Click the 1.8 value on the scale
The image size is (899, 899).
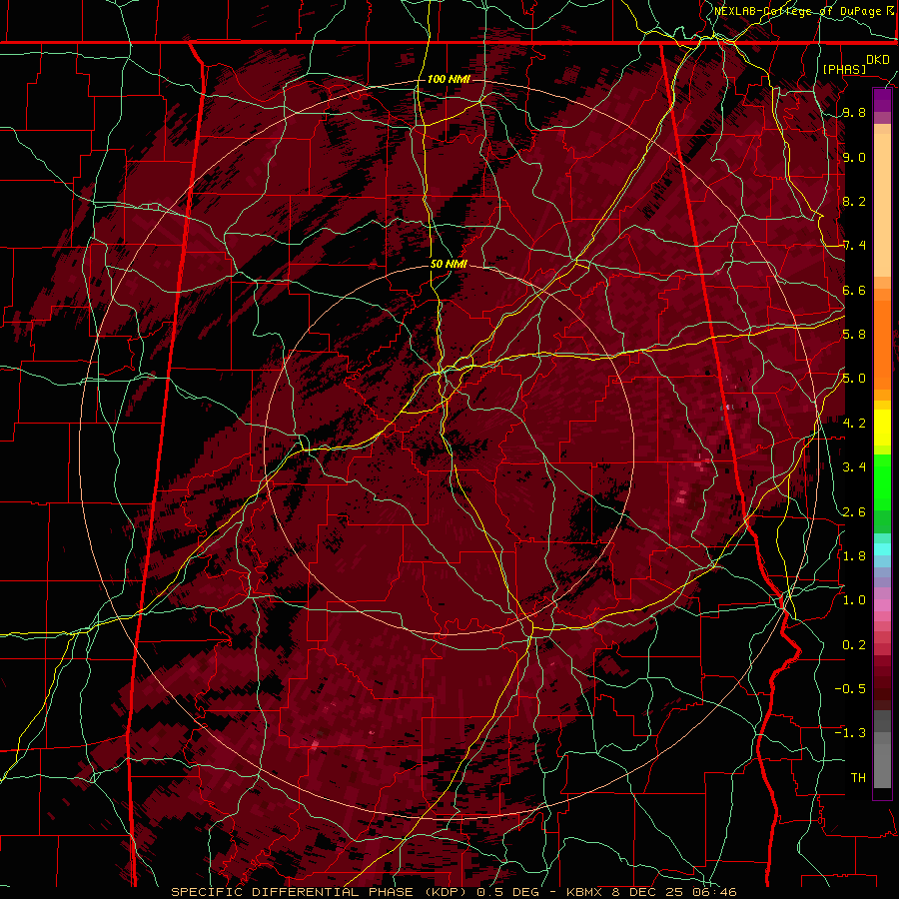854,555
